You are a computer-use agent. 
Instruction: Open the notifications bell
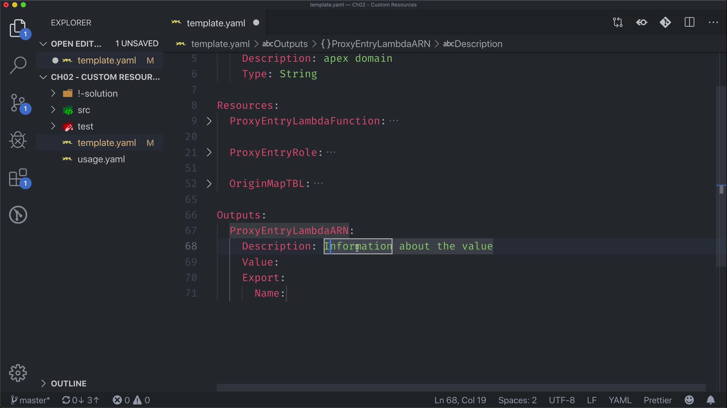click(711, 400)
